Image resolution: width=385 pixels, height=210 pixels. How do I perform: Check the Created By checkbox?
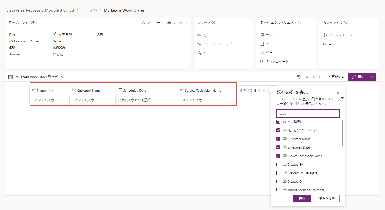pyautogui.click(x=278, y=164)
